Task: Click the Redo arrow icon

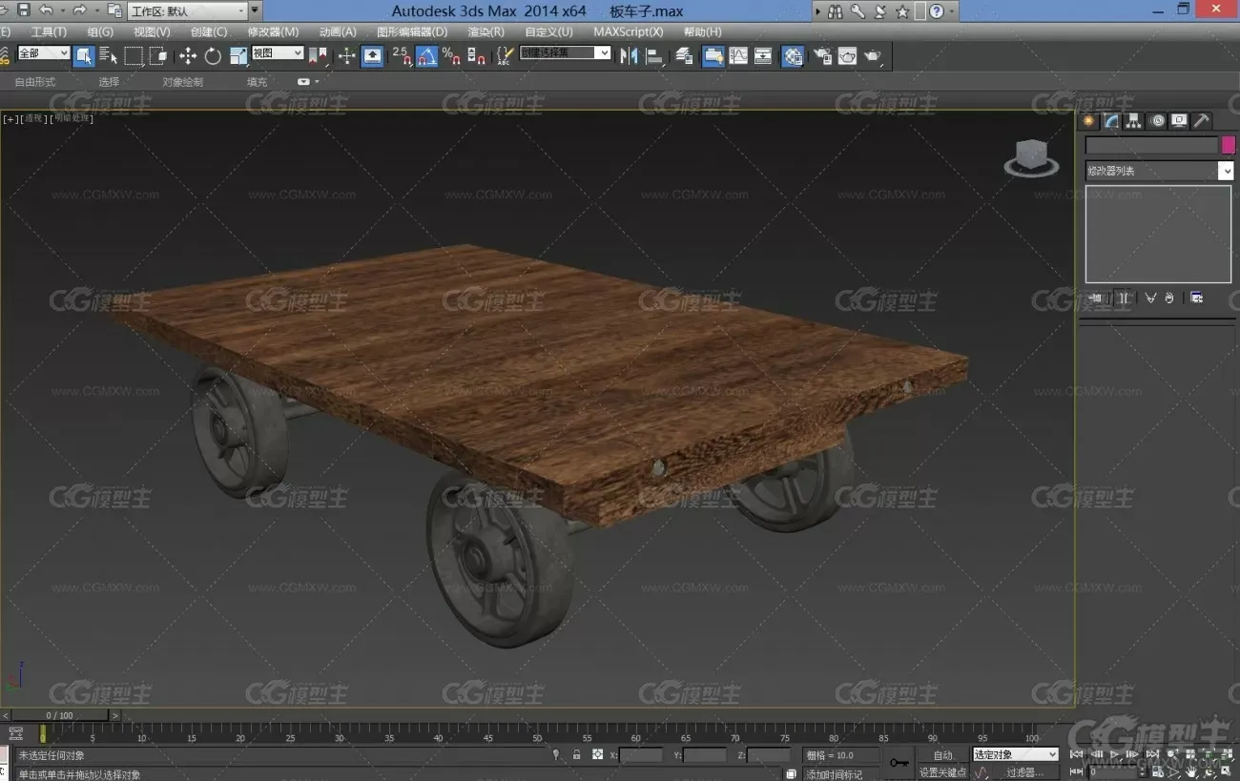Action: [79, 10]
